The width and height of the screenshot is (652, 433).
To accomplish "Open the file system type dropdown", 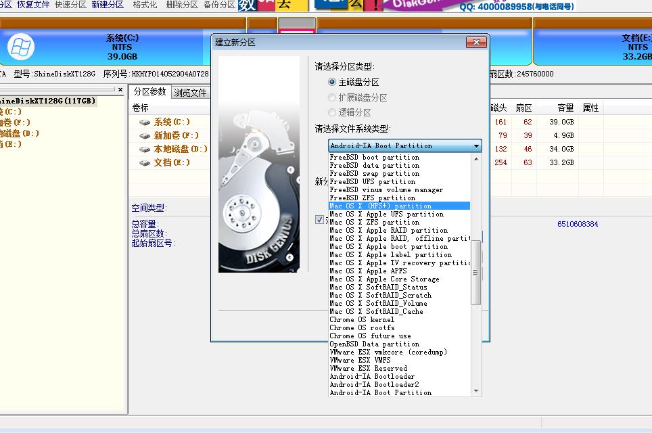I will click(478, 145).
